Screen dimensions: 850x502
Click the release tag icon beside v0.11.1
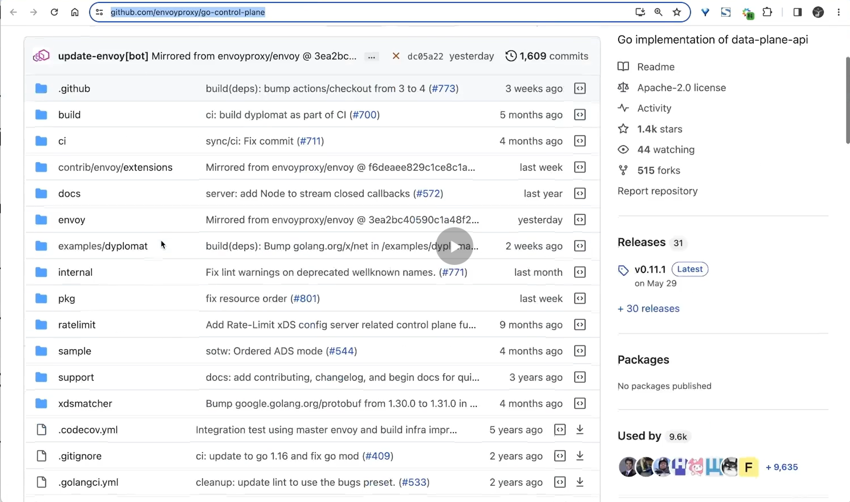click(623, 270)
